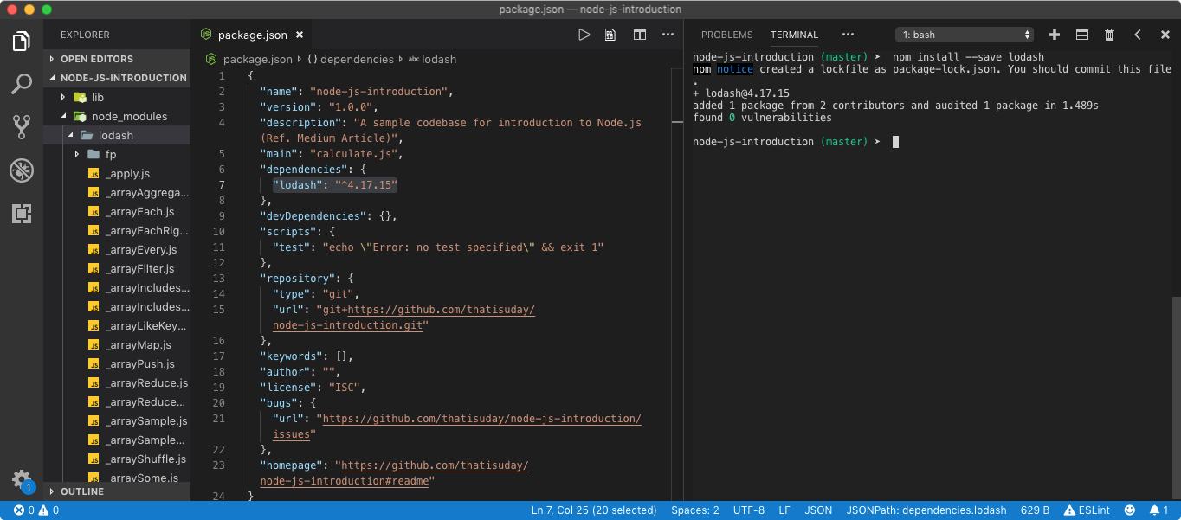Open the feedback smiley in status bar

click(1130, 510)
